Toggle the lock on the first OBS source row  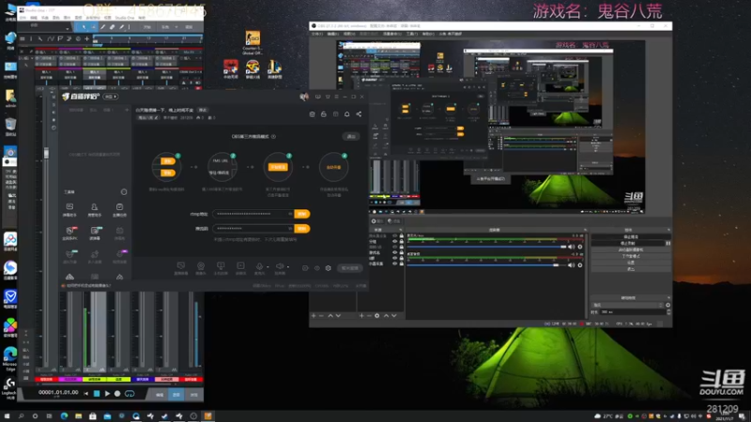pos(402,236)
